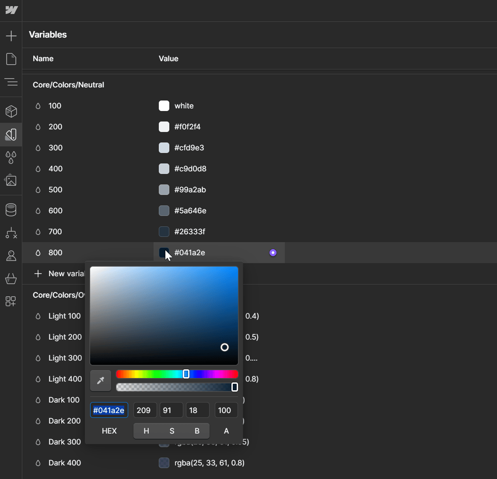This screenshot has height=479, width=497.
Task: Select the droplet icon beside variable 500
Action: point(38,190)
